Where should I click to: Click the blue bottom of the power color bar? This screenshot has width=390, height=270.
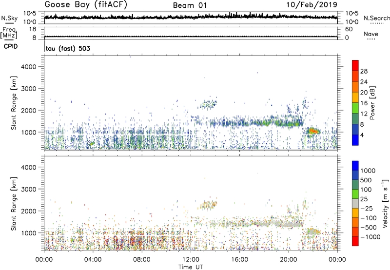[355, 140]
